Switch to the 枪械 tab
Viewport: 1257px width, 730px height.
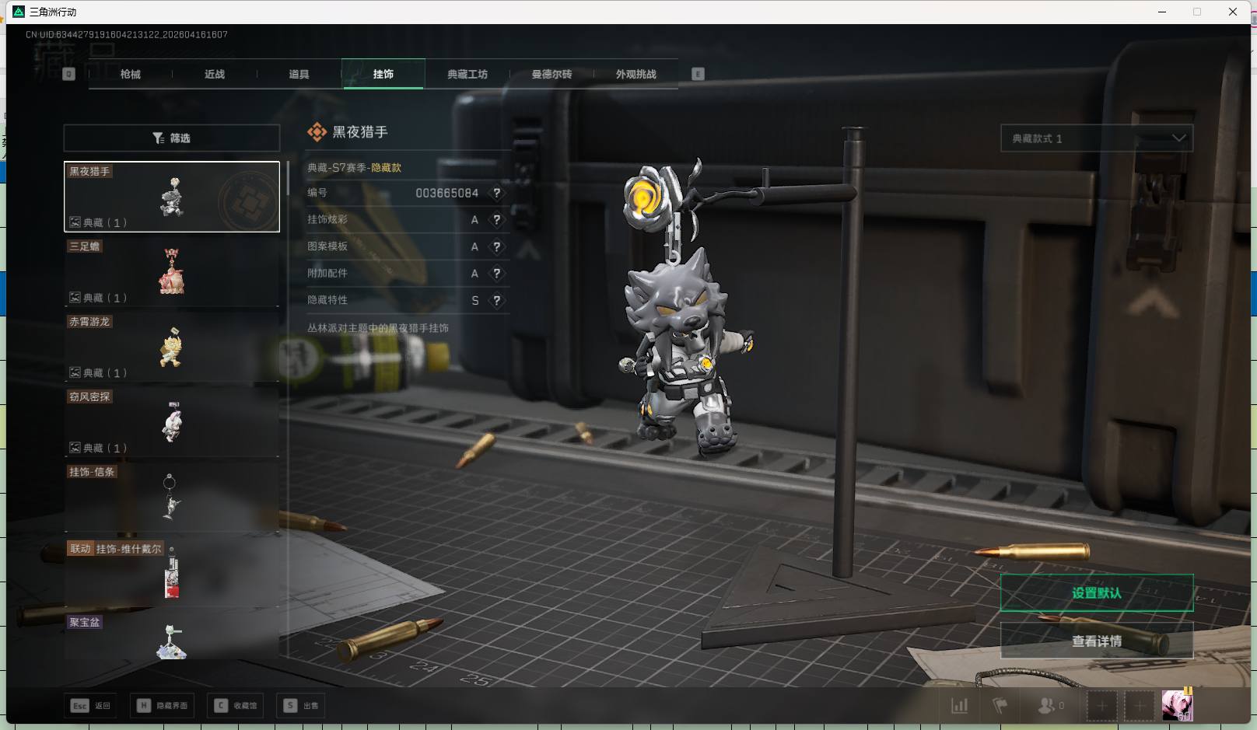[131, 75]
